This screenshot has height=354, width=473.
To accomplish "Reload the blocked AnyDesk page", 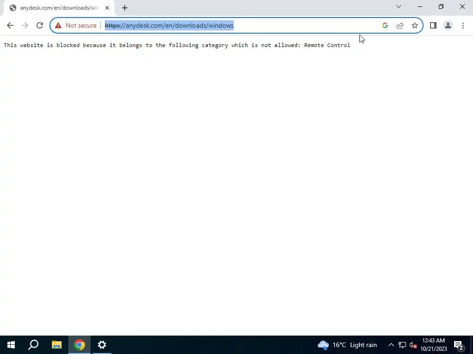I will 40,26.
